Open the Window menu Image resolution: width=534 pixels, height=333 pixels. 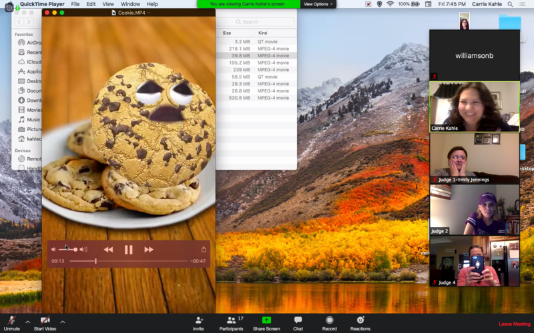coord(130,4)
